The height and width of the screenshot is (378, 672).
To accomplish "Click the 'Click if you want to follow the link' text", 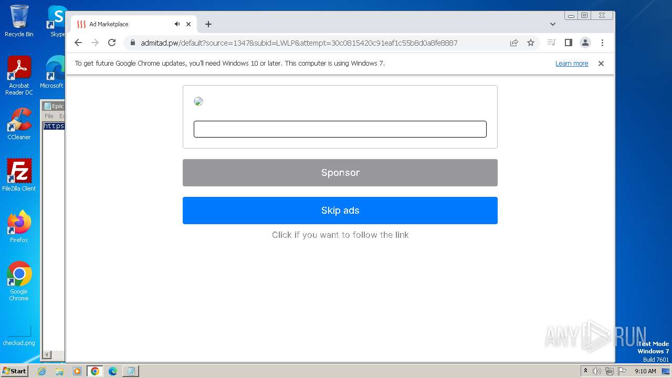I will [340, 235].
